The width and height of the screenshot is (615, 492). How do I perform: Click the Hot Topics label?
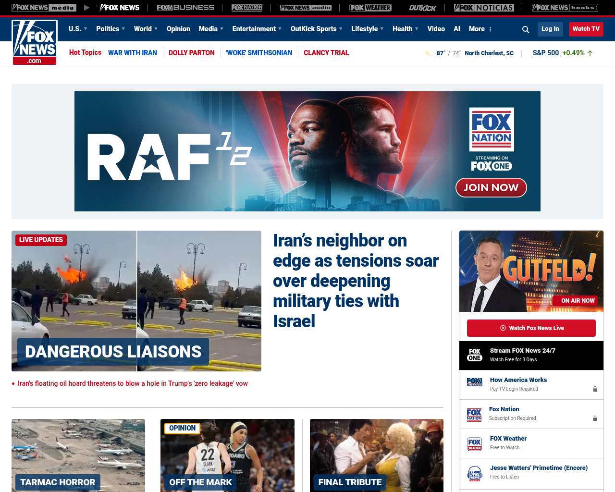click(x=85, y=52)
